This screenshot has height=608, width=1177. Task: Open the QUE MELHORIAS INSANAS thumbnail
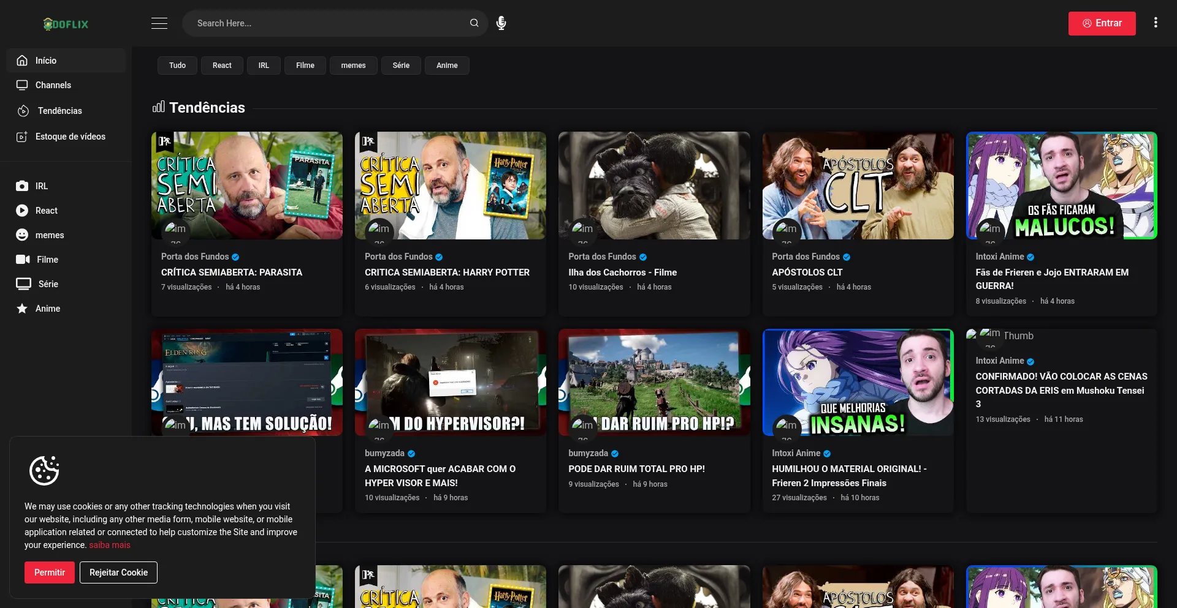tap(858, 382)
